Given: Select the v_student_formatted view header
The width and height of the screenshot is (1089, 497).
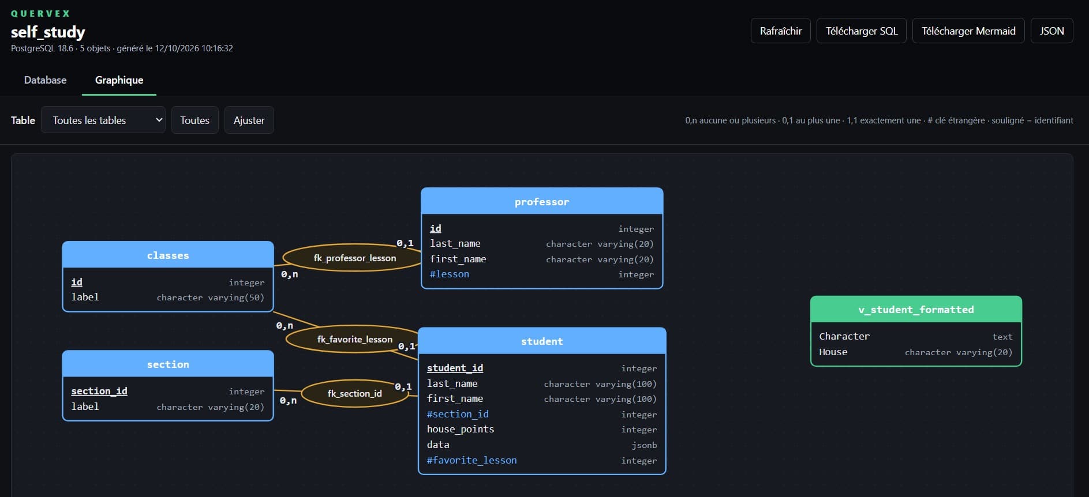Looking at the screenshot, I should pos(916,309).
